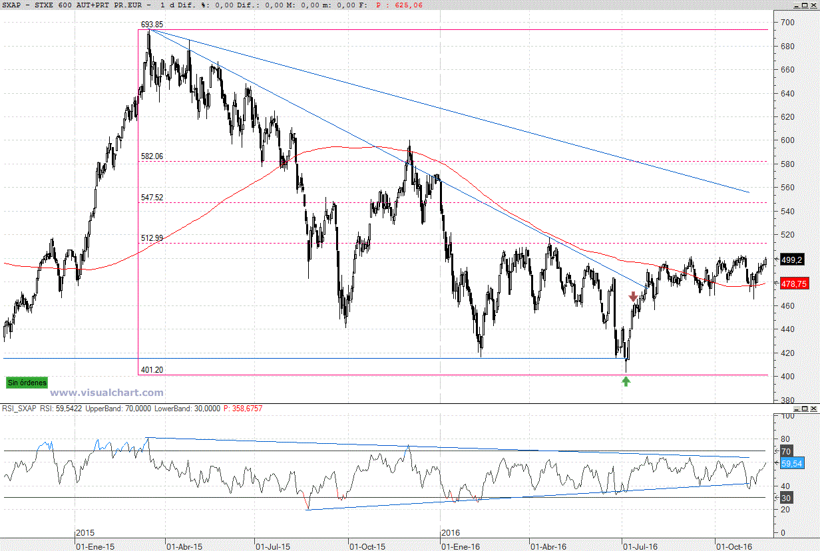Screen dimensions: 820x551
Task: Click the 380 value on price axis
Action: (787, 400)
